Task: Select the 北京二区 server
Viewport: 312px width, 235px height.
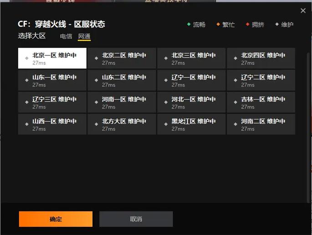Action: tap(122, 58)
